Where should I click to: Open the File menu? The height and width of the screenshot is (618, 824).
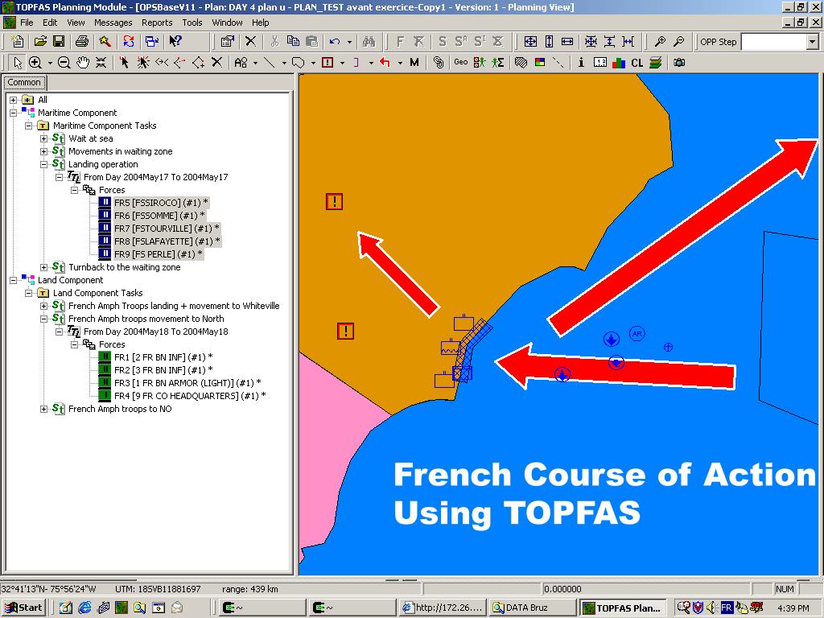27,23
